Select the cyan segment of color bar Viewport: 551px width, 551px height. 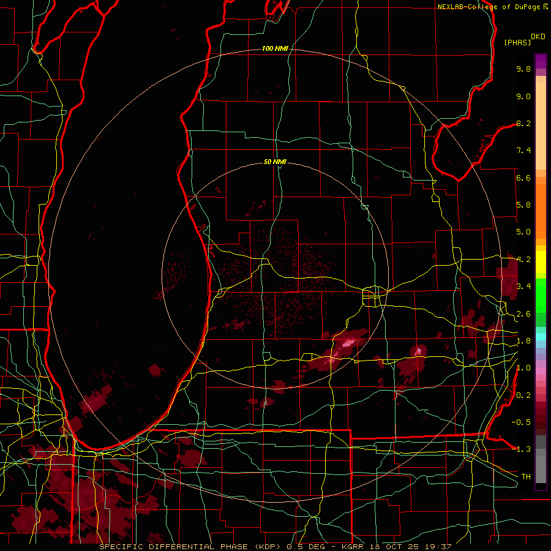(x=541, y=337)
